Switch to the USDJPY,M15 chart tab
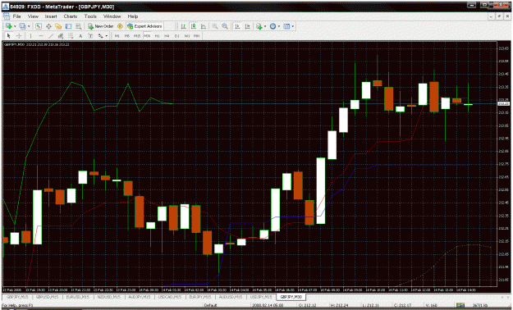Screen dimensions: 513x310 (261, 297)
